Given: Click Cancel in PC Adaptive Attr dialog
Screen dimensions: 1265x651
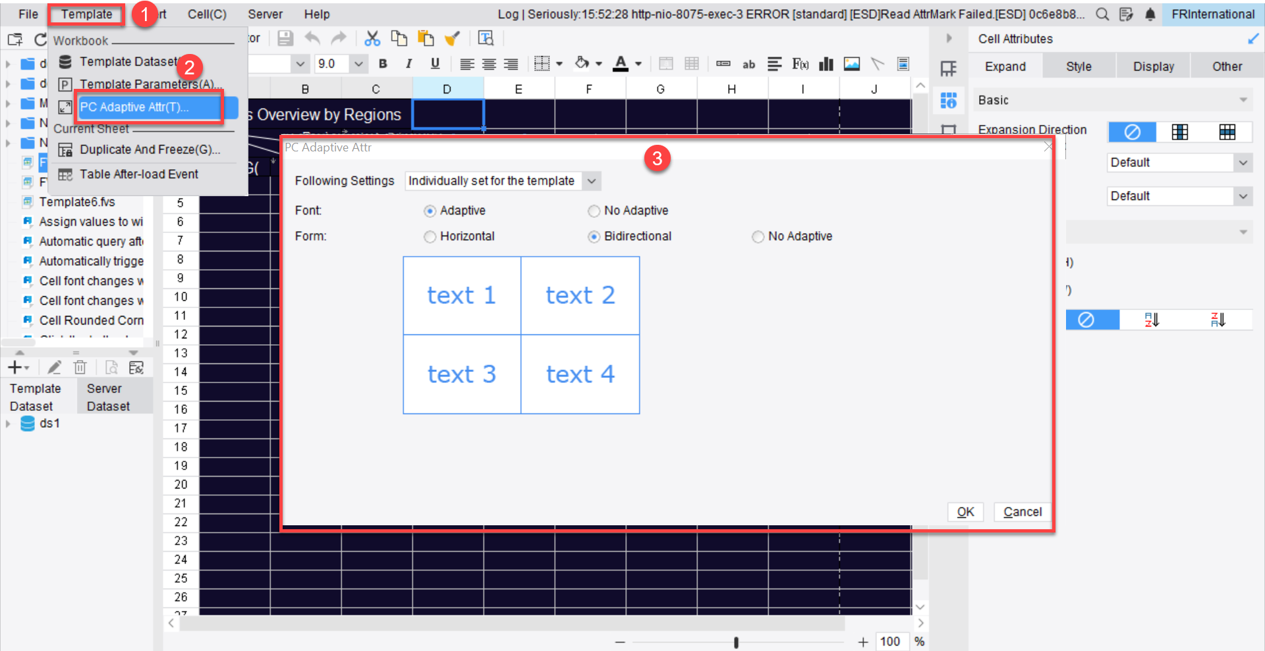Looking at the screenshot, I should 1022,512.
